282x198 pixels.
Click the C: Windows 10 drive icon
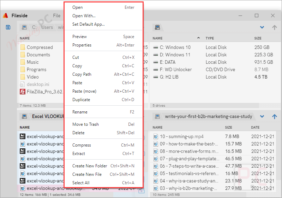coord(156,48)
